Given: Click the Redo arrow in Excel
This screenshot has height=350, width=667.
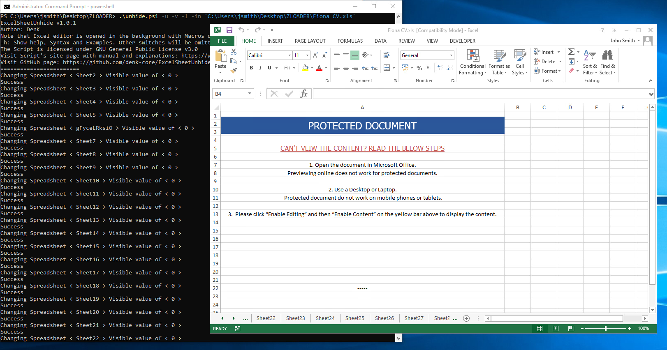Looking at the screenshot, I should point(257,30).
